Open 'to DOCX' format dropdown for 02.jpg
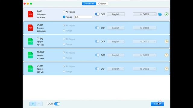 coord(144,41)
